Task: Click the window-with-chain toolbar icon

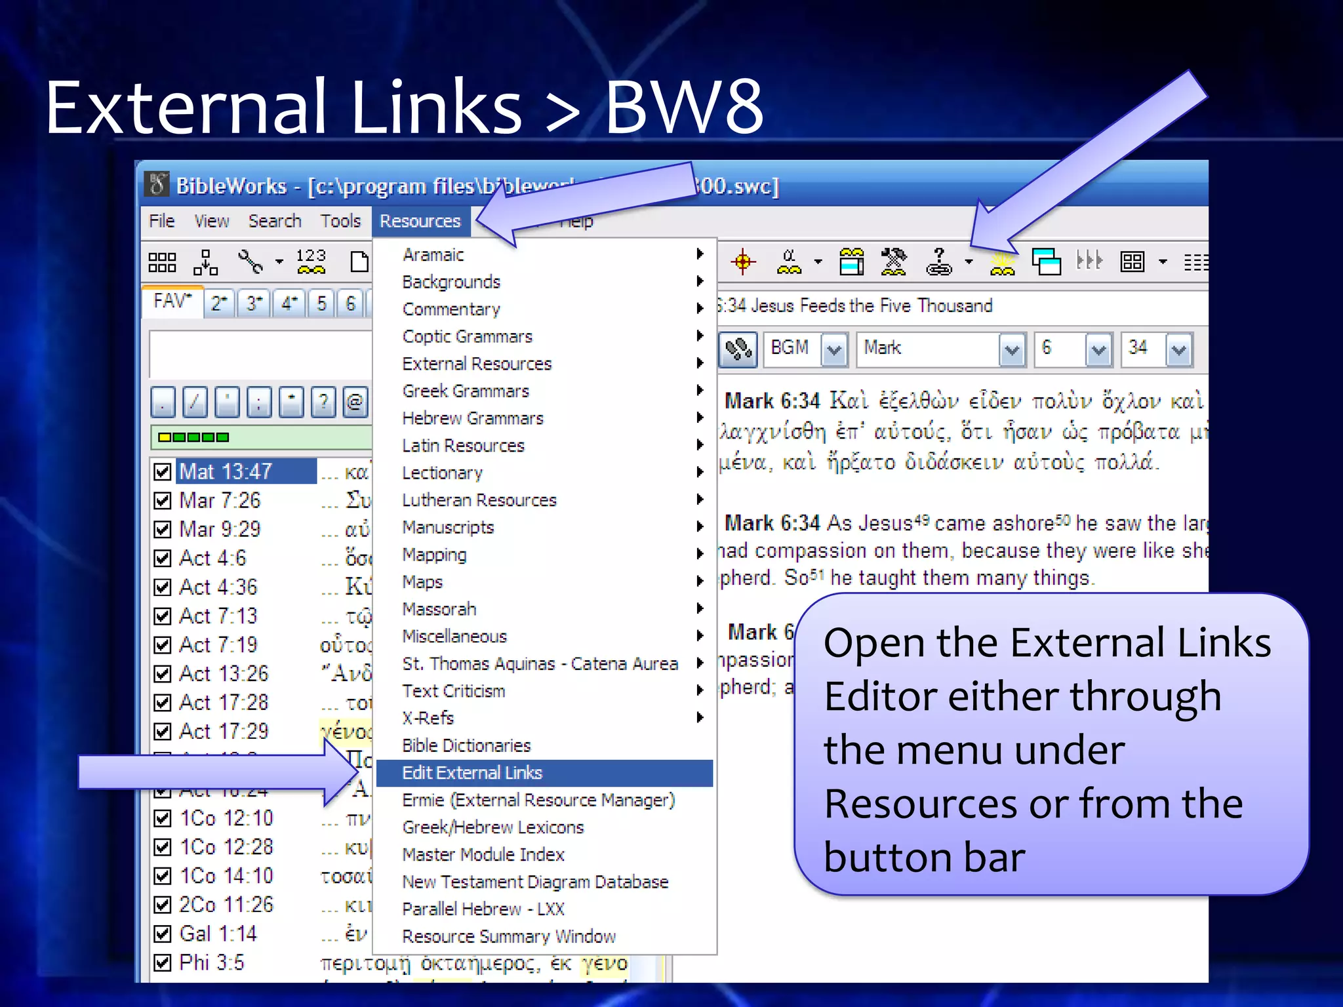Action: tap(851, 262)
